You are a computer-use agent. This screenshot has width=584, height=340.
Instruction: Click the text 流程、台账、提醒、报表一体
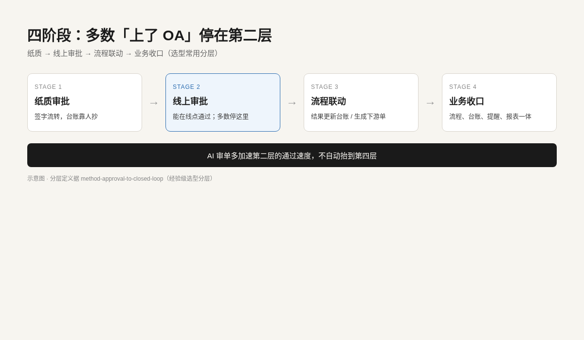pyautogui.click(x=490, y=117)
